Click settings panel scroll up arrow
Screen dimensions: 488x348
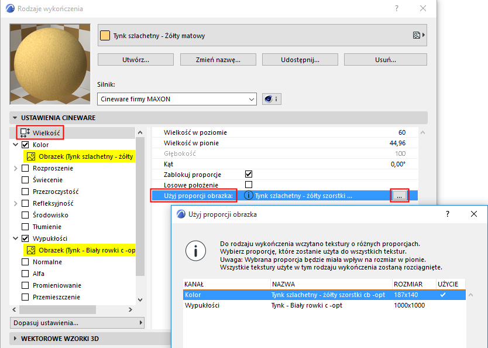tap(422, 132)
